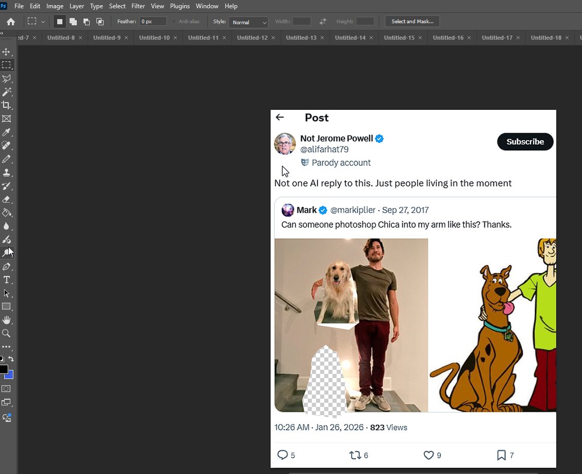The image size is (582, 474).
Task: Select the Dodge tool in toolbox
Action: [6, 253]
